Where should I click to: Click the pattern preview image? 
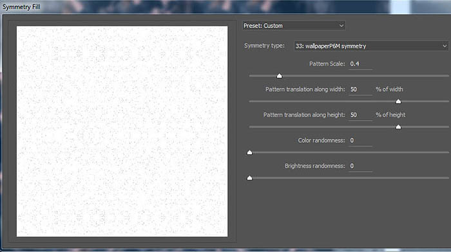[122, 131]
